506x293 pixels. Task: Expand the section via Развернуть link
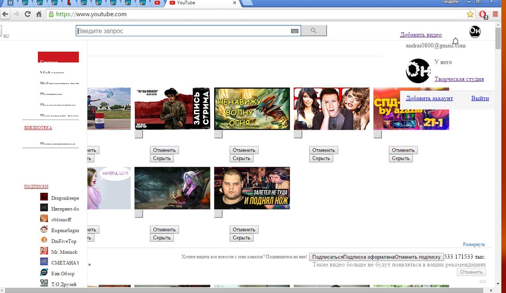474,244
